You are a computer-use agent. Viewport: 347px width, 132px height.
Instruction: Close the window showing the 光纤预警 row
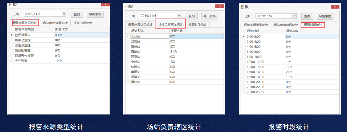(105, 4)
